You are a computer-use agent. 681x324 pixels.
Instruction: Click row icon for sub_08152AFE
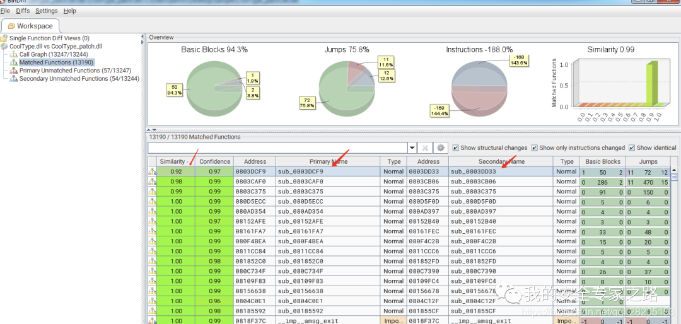[152, 221]
